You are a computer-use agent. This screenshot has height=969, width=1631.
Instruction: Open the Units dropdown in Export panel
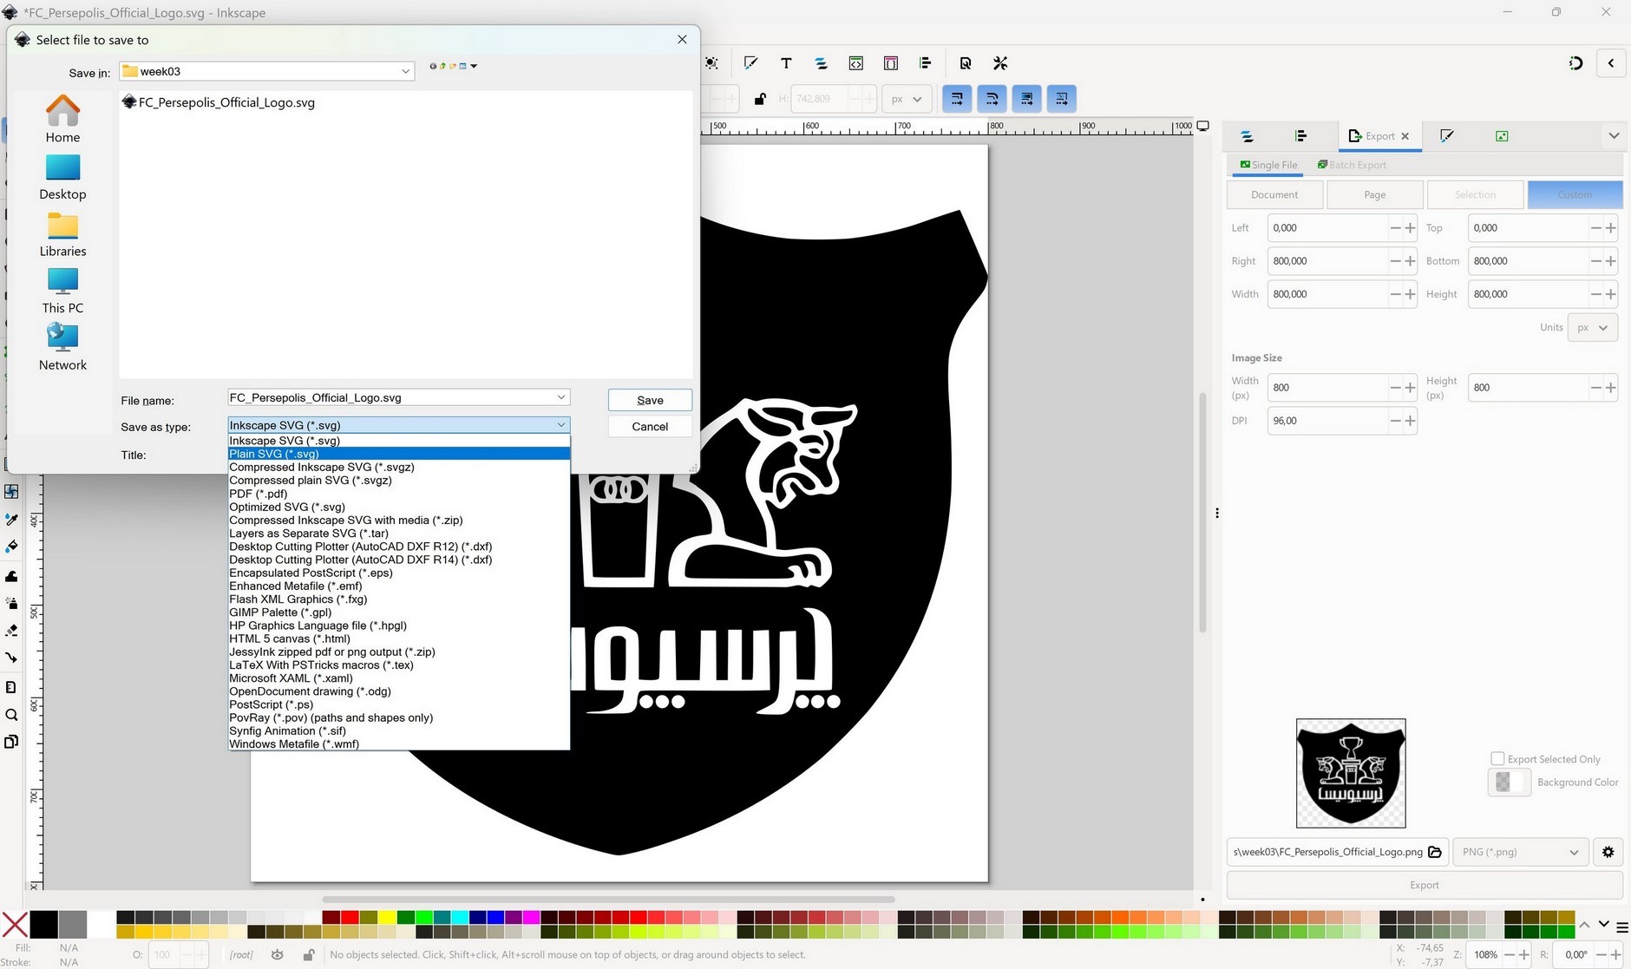pos(1593,328)
